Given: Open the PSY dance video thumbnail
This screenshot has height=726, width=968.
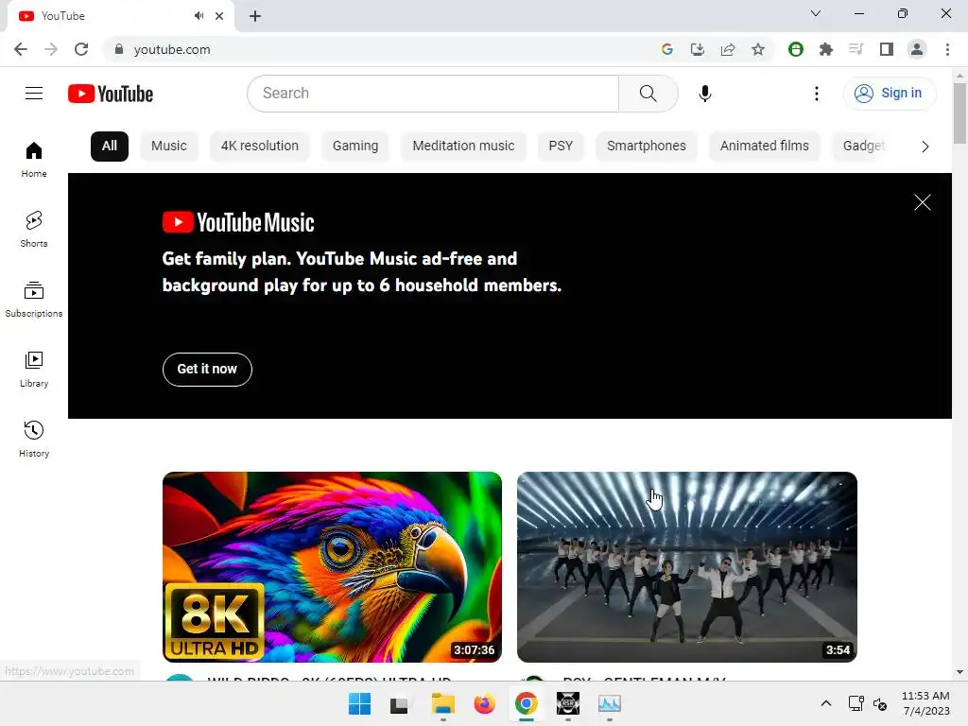Looking at the screenshot, I should pyautogui.click(x=686, y=567).
